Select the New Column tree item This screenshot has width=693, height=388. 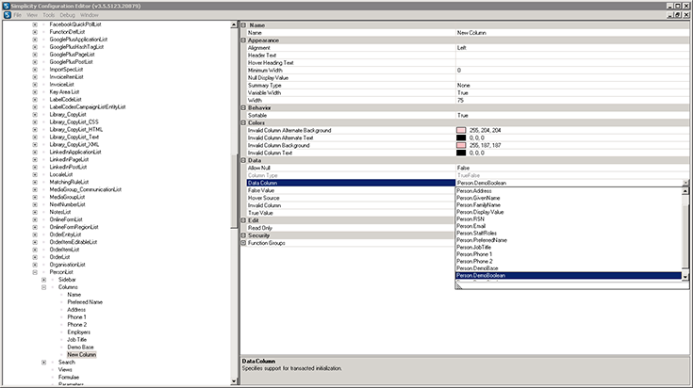point(81,355)
